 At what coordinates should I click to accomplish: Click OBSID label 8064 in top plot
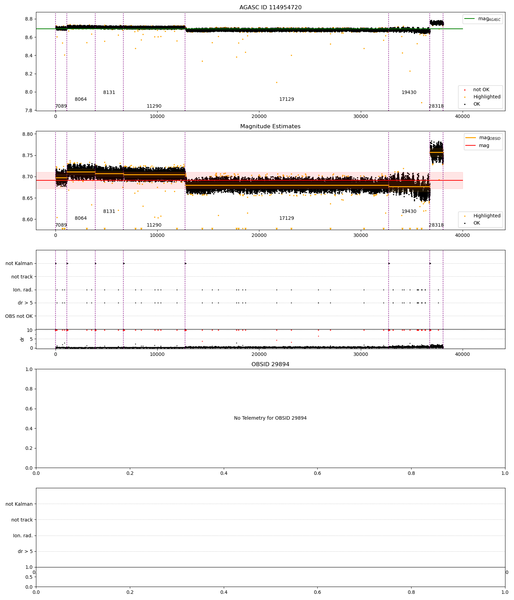click(81, 99)
